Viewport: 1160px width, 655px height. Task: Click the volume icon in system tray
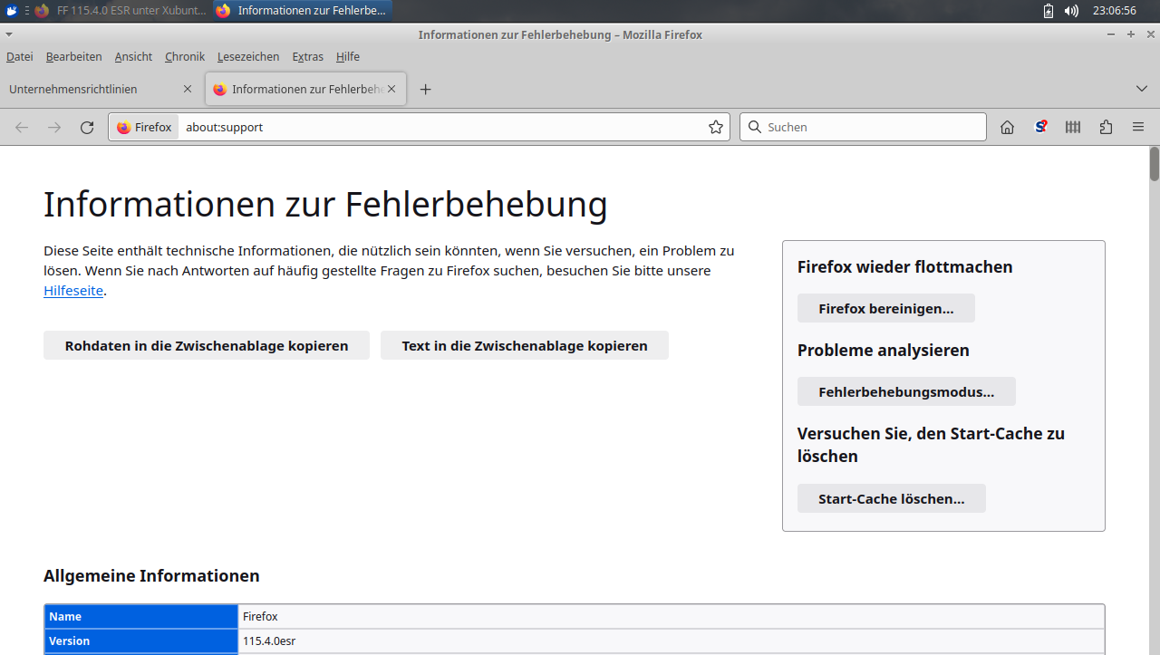point(1071,11)
